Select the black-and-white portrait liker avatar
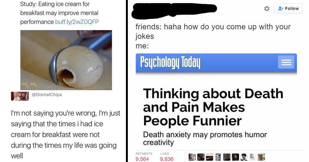This screenshot has height=162, width=309. coord(244,157)
